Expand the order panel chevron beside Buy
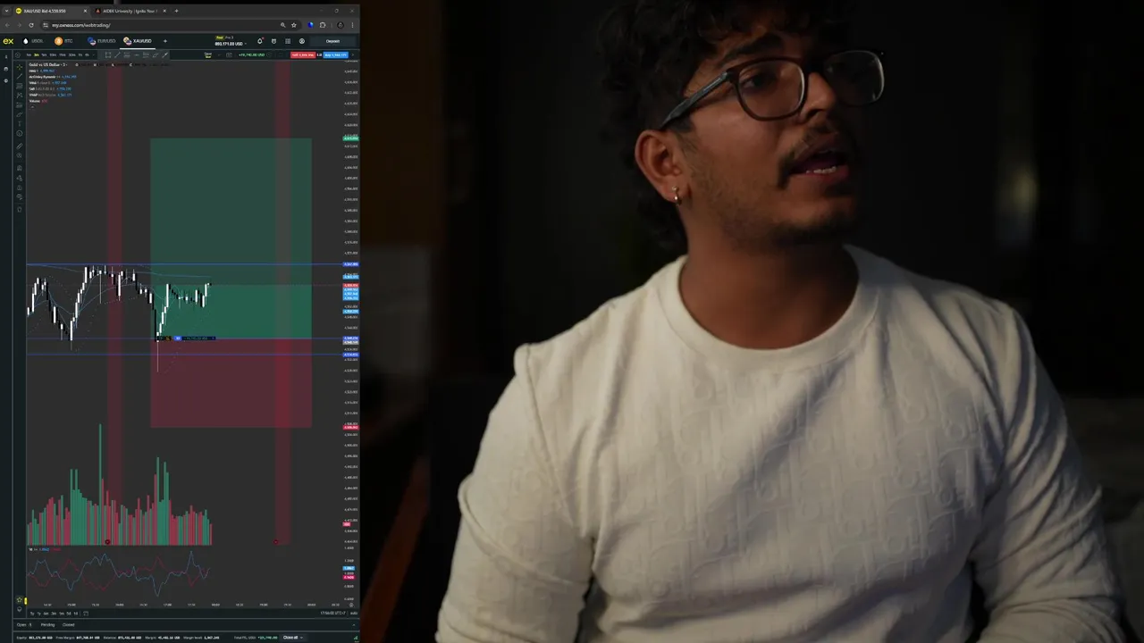This screenshot has width=1144, height=643. click(x=353, y=55)
